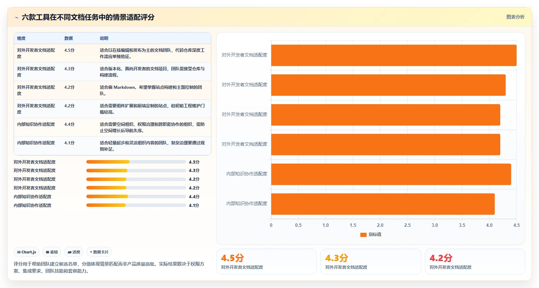
Task: Click the x-axis tick label 1.0
Action: click(x=326, y=225)
